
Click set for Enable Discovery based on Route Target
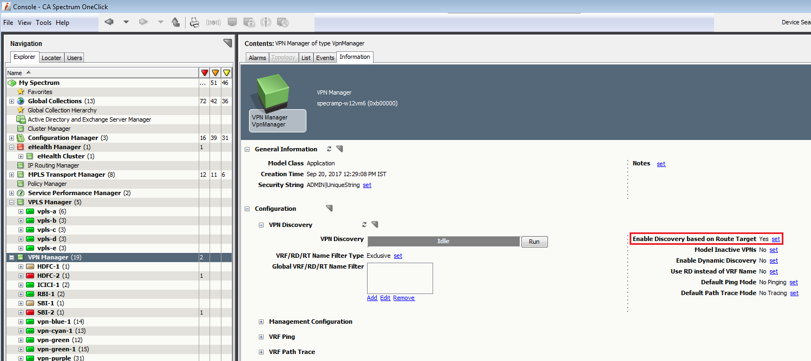[776, 239]
